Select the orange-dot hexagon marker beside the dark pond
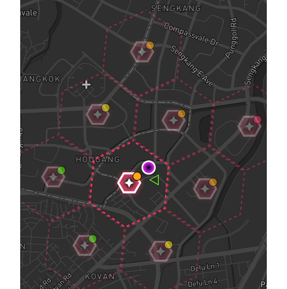 [174, 120]
